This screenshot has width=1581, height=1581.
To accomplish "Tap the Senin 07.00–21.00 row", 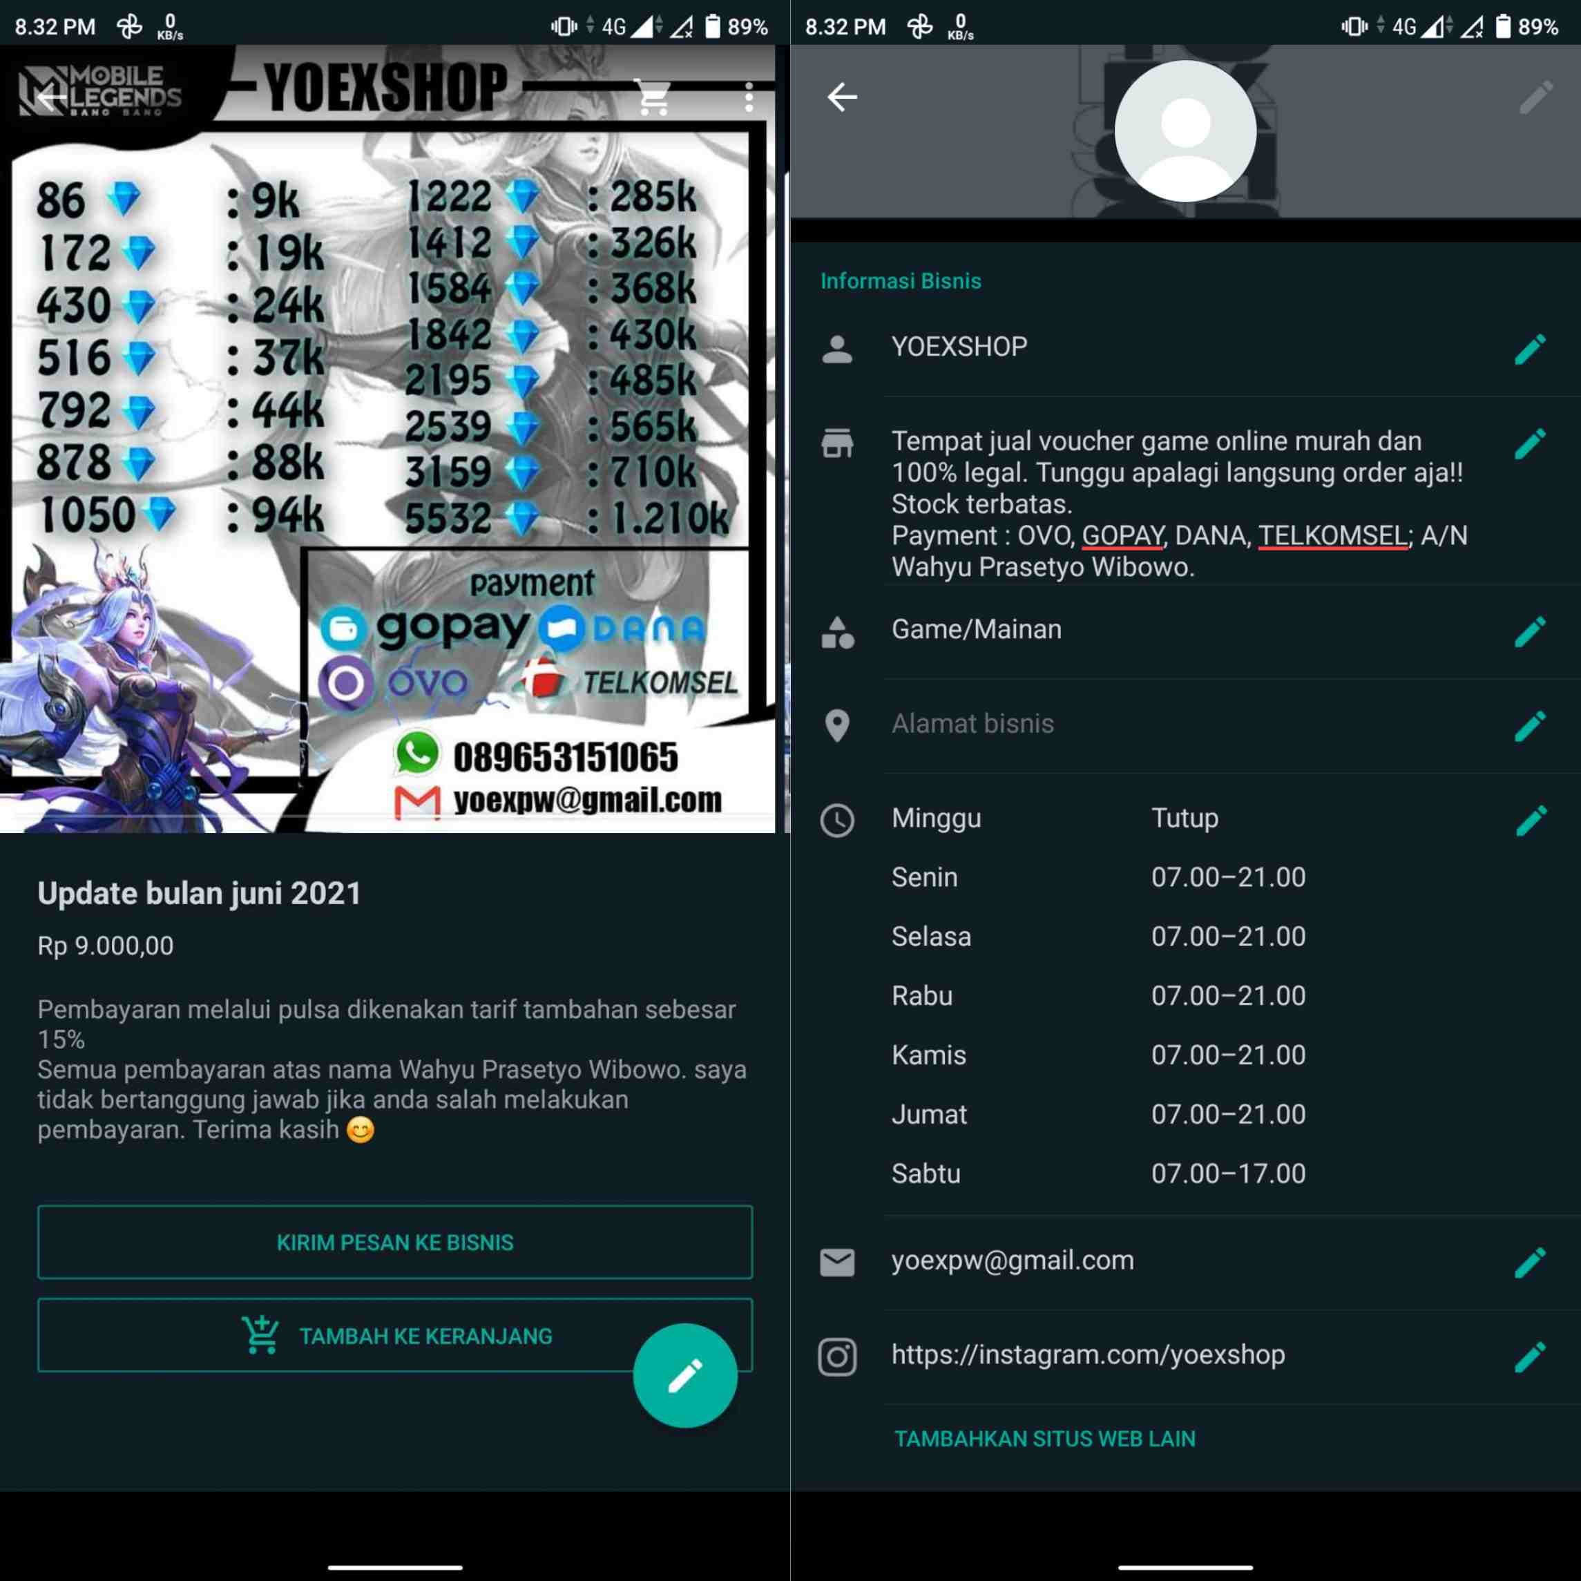I will [x=1098, y=876].
